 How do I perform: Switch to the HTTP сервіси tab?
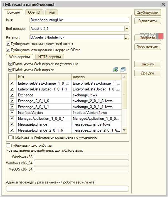(x=49, y=57)
